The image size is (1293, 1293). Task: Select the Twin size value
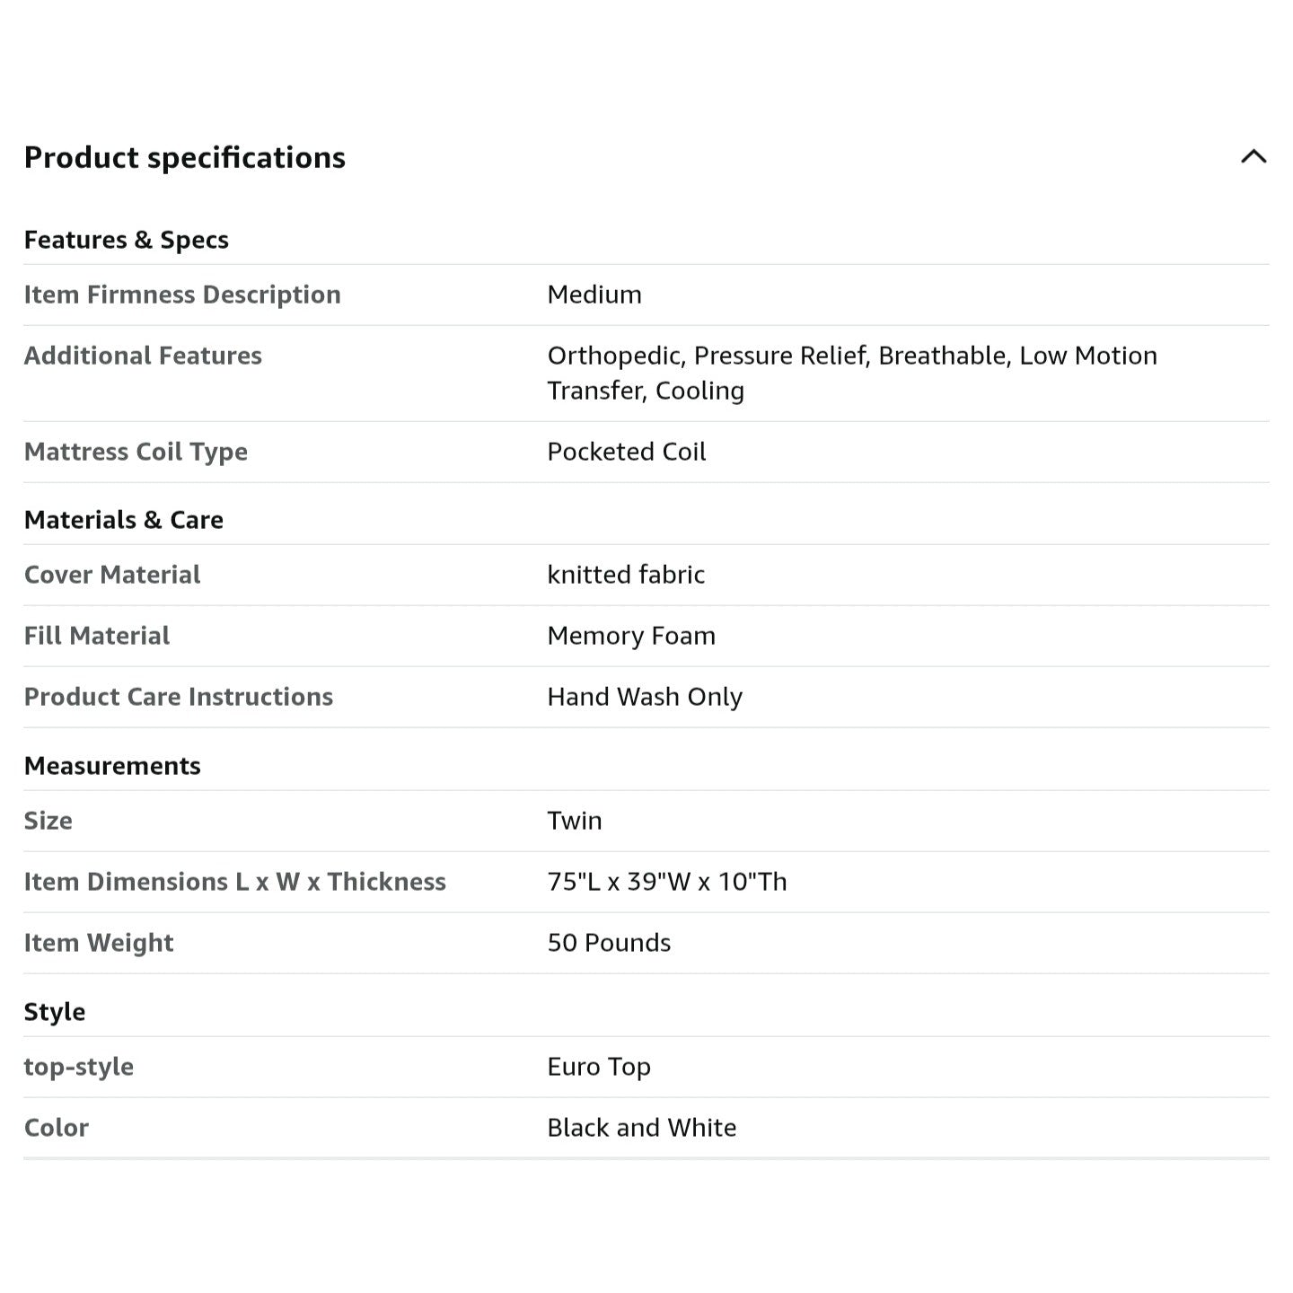(575, 821)
